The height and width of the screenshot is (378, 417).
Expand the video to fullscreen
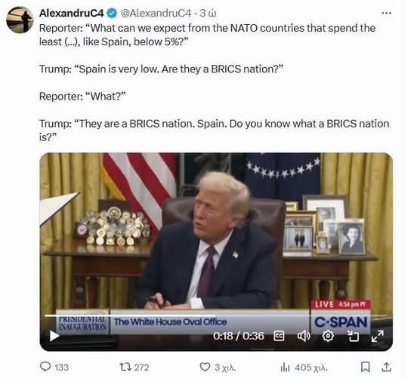tap(378, 336)
